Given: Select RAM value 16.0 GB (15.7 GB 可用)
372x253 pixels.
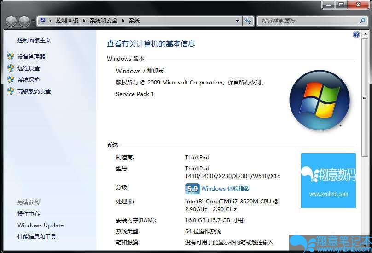Looking at the screenshot, I should click(x=215, y=220).
